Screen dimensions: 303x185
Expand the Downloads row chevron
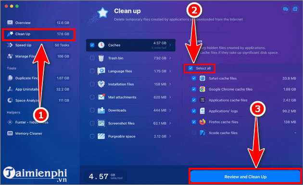pos(170,110)
